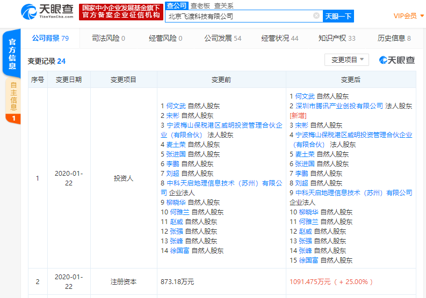Screen dimensions: 426x298
Task: Clear the search box with the X icon
Action: coord(316,16)
